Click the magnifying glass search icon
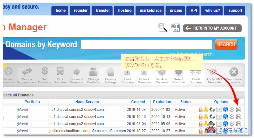The width and height of the screenshot is (254, 138). point(163,27)
